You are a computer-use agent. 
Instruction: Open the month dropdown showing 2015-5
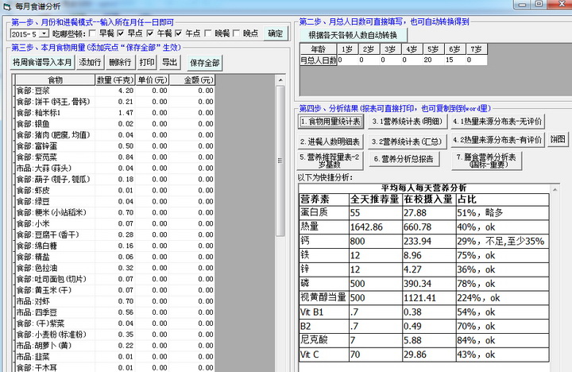click(x=44, y=34)
